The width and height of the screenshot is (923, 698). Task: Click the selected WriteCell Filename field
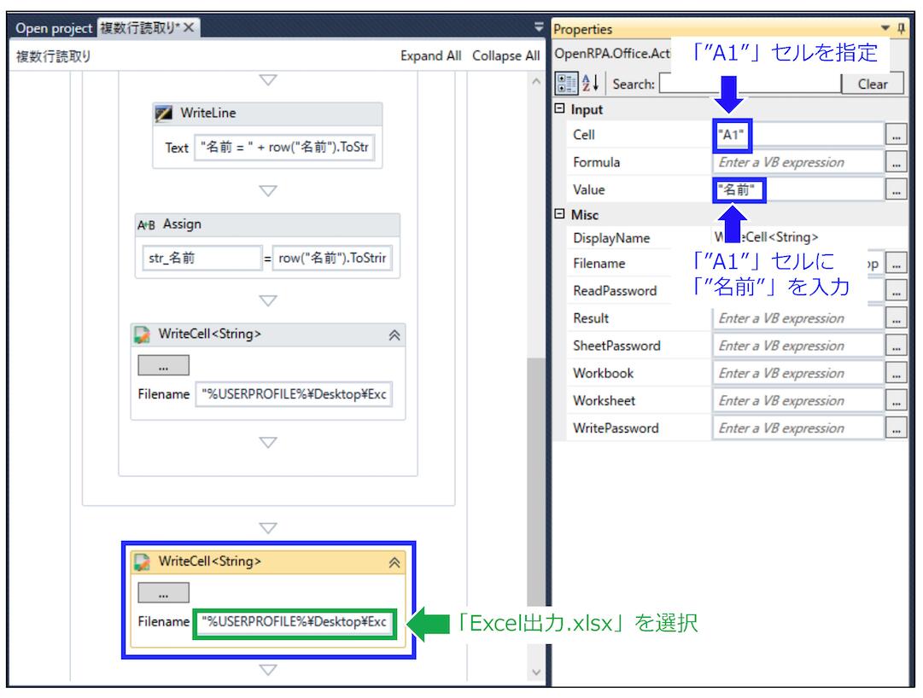[x=295, y=622]
